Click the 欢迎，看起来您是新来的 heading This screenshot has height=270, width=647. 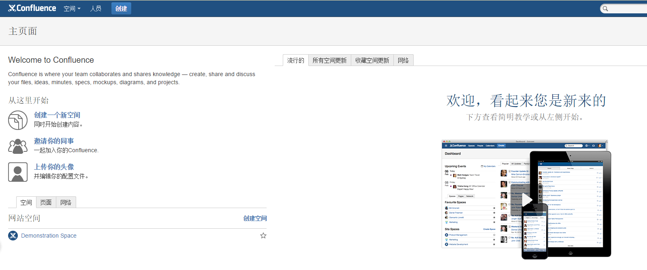(x=526, y=100)
